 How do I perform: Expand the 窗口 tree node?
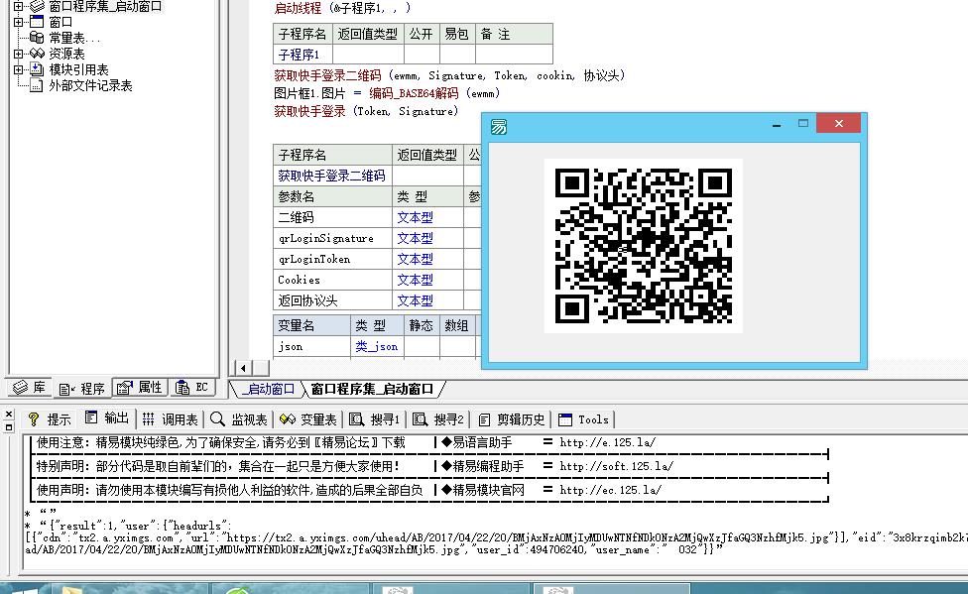(19, 22)
